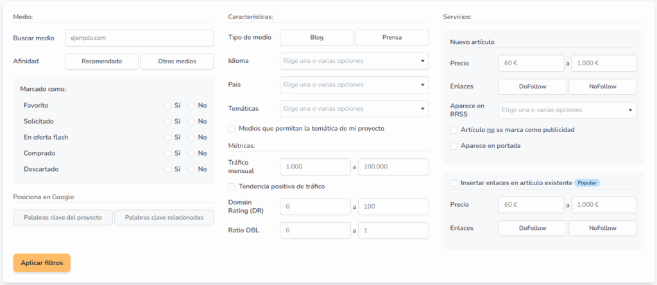This screenshot has width=657, height=285.
Task: Select DoFollow under Nuevo artículo
Action: (533, 87)
